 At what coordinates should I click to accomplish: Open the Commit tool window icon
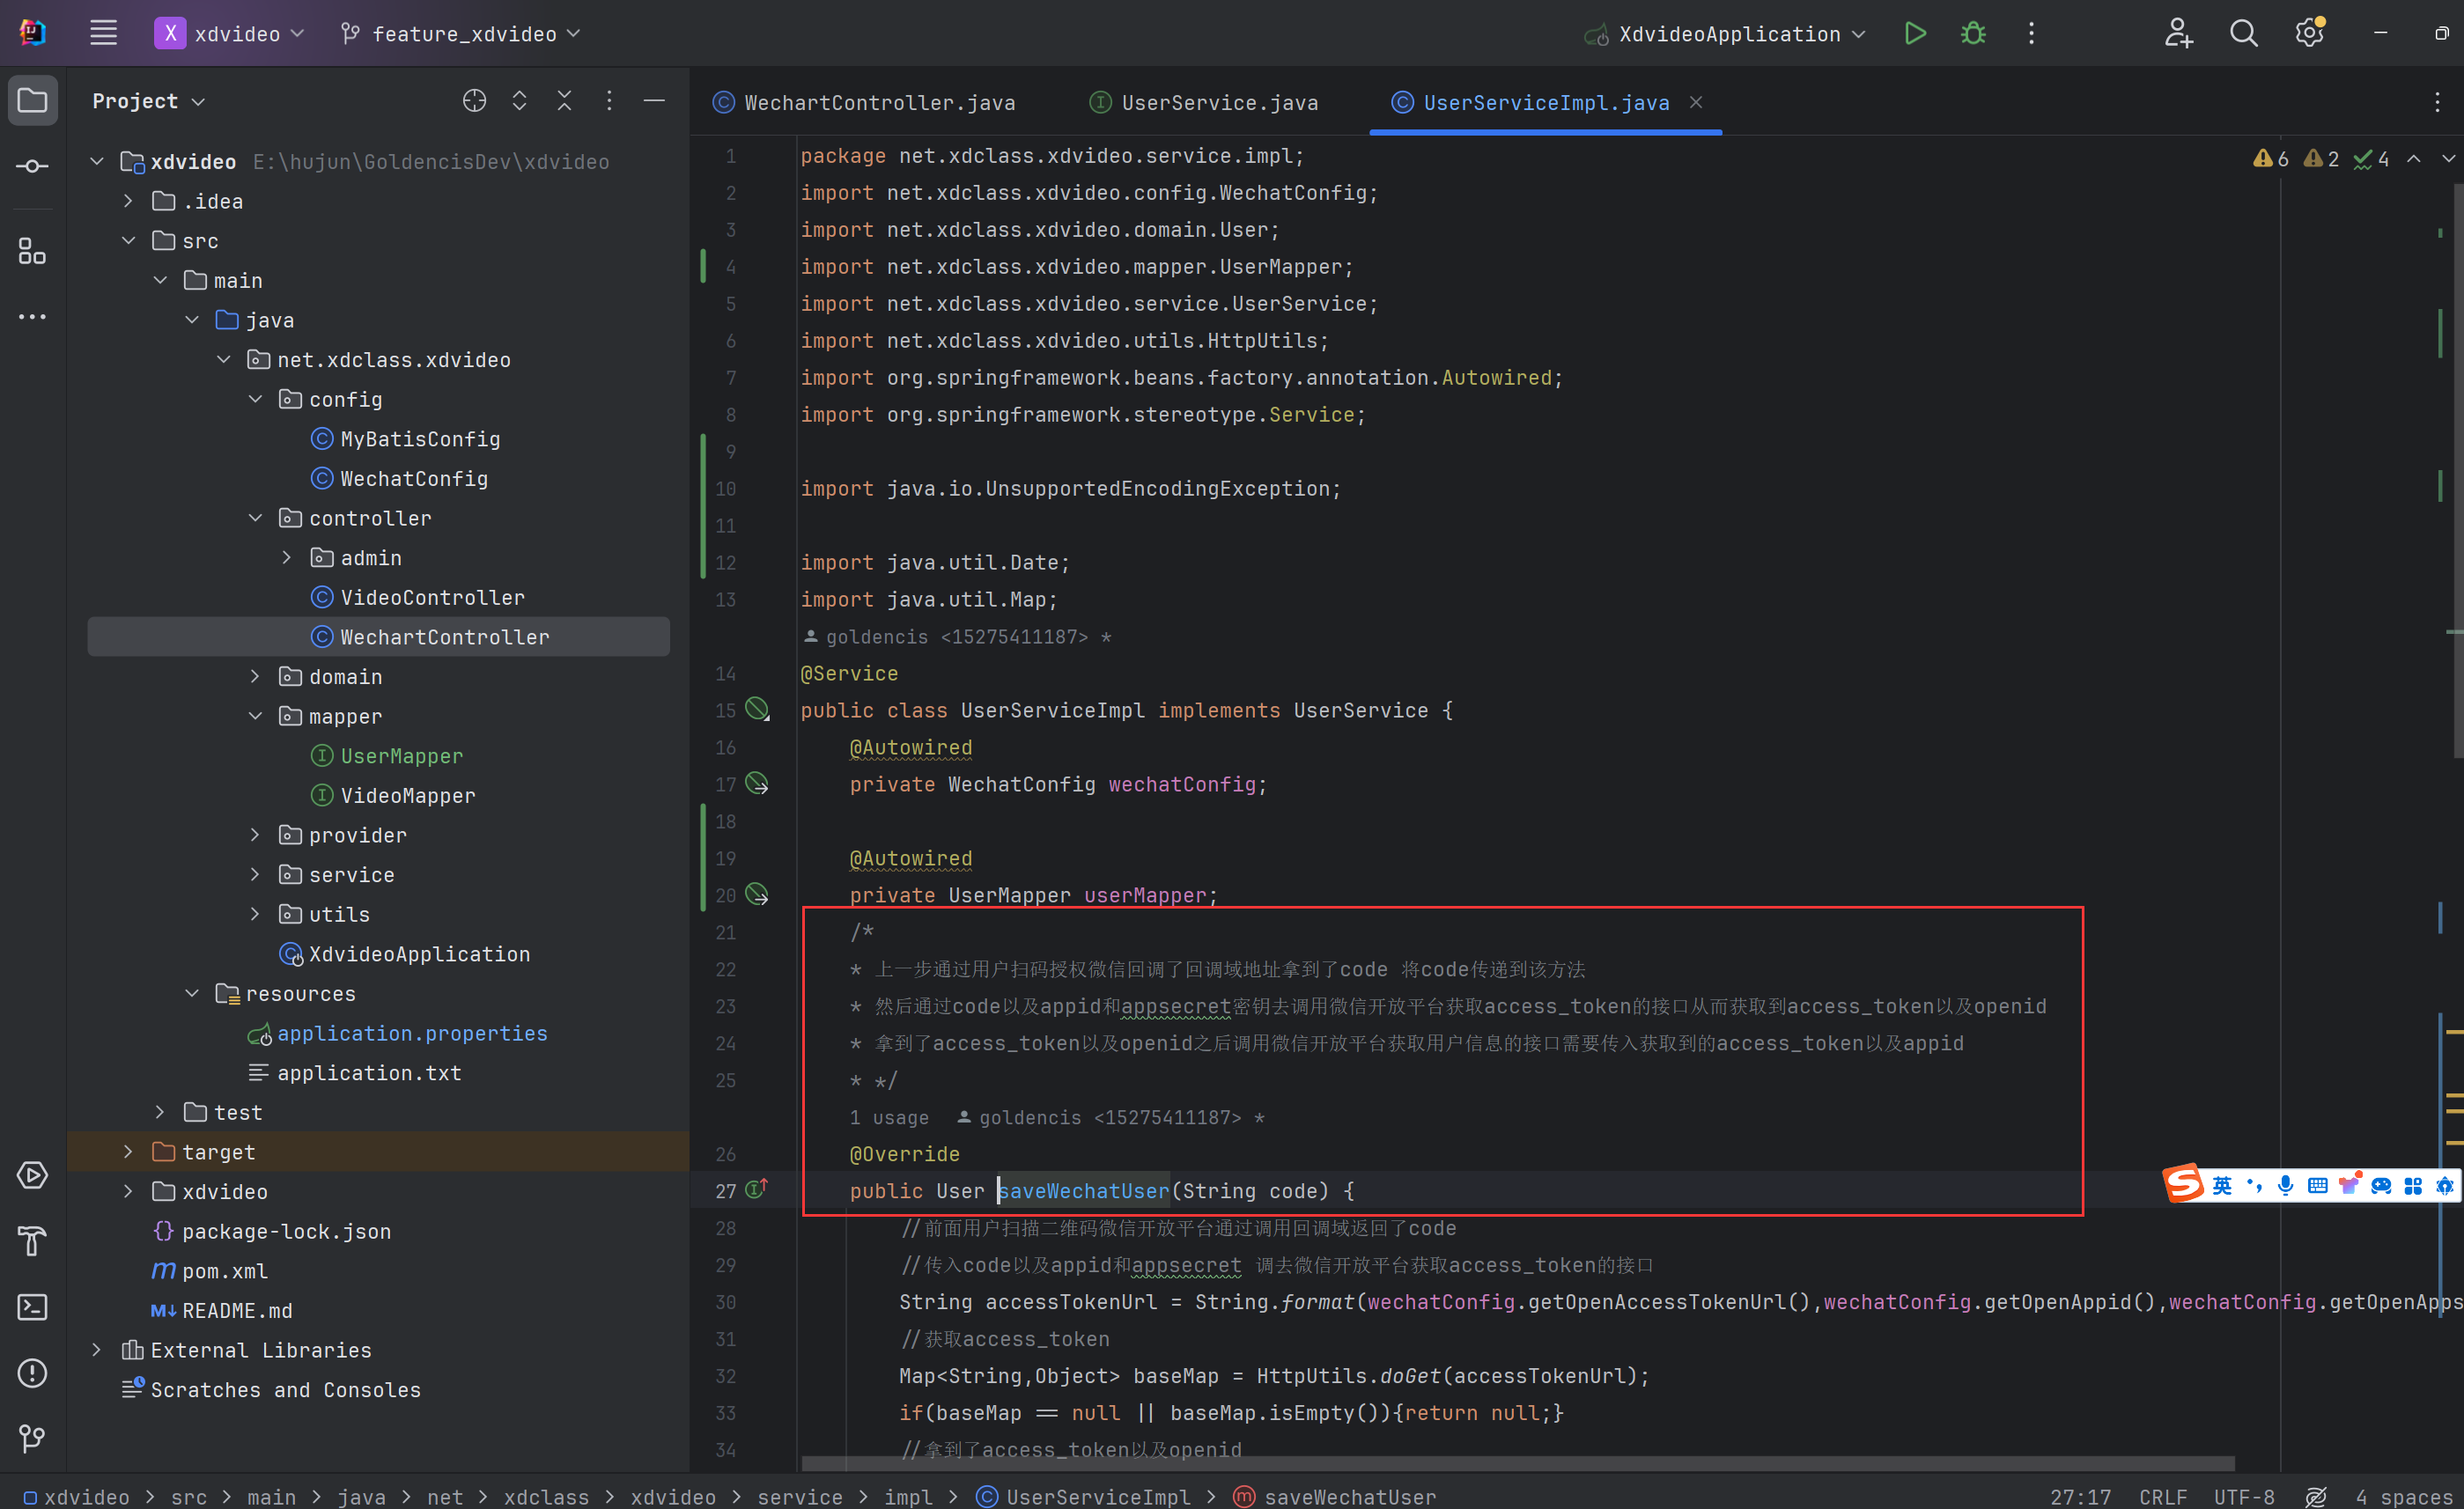point(32,166)
